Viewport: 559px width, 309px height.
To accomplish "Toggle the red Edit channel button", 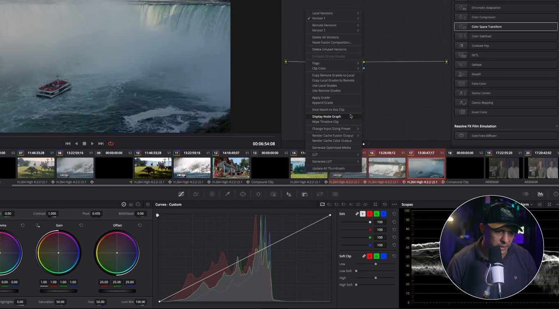I will 370,214.
